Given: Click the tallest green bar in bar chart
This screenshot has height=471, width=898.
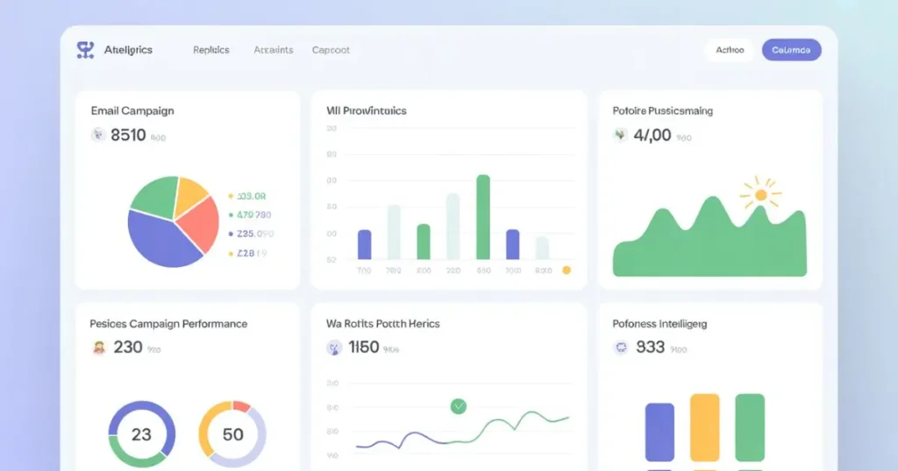Looking at the screenshot, I should pos(482,217).
